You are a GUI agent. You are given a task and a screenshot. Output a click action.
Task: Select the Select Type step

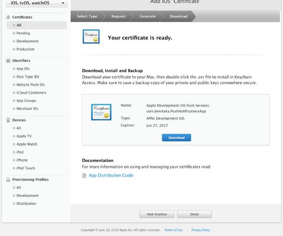pos(87,17)
